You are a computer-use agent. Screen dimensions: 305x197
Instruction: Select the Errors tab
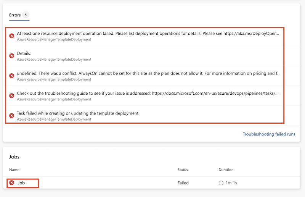(19, 15)
